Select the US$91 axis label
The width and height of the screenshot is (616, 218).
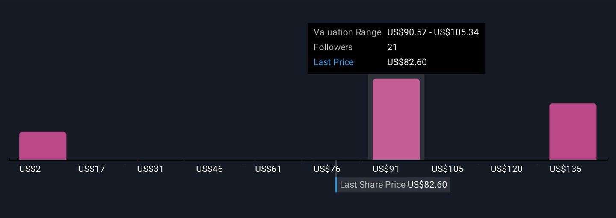[x=386, y=169]
